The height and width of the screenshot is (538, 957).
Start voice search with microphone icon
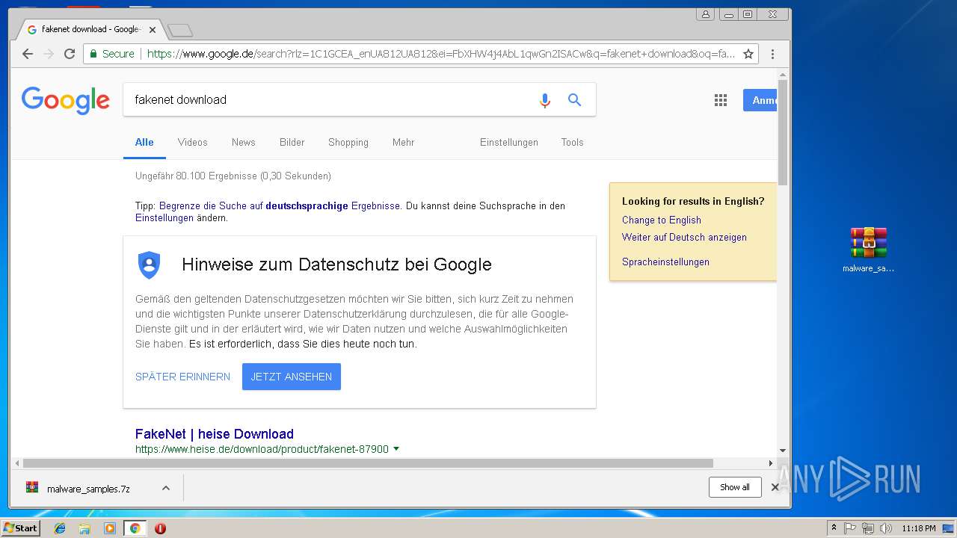(545, 100)
